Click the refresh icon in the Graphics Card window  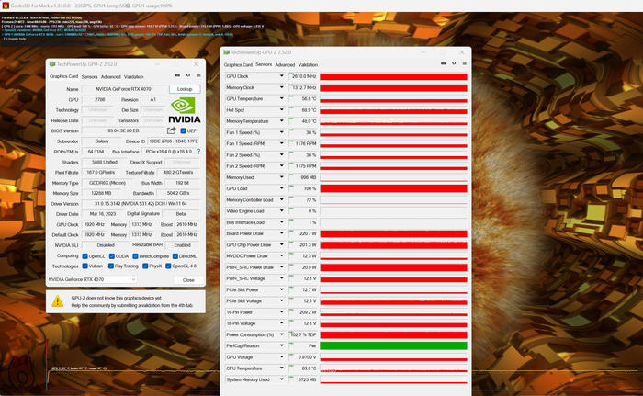[x=188, y=75]
